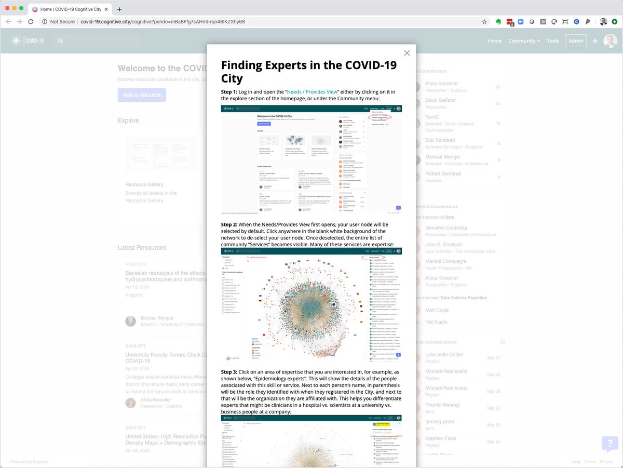
Task: Open the screen capture frame extension
Action: point(565,22)
